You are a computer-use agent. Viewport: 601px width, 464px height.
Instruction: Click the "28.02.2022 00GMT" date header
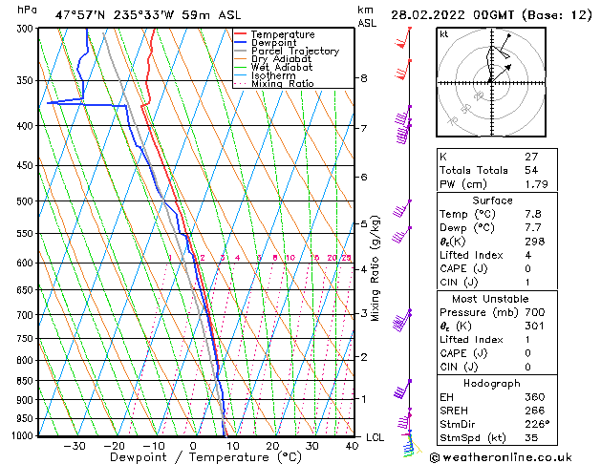452,15
